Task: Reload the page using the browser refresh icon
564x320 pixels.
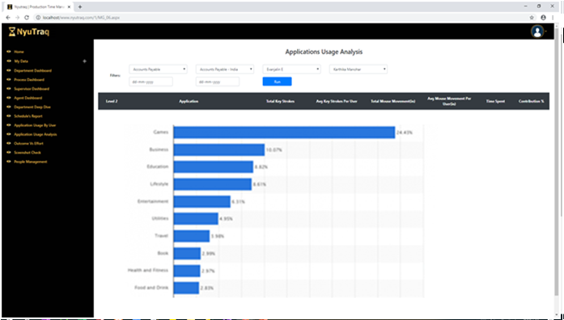Action: (x=27, y=17)
